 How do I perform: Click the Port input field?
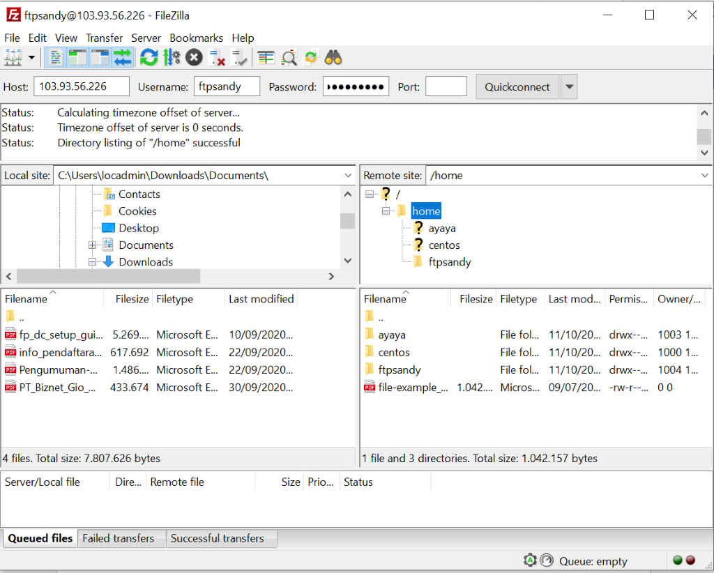(x=446, y=86)
